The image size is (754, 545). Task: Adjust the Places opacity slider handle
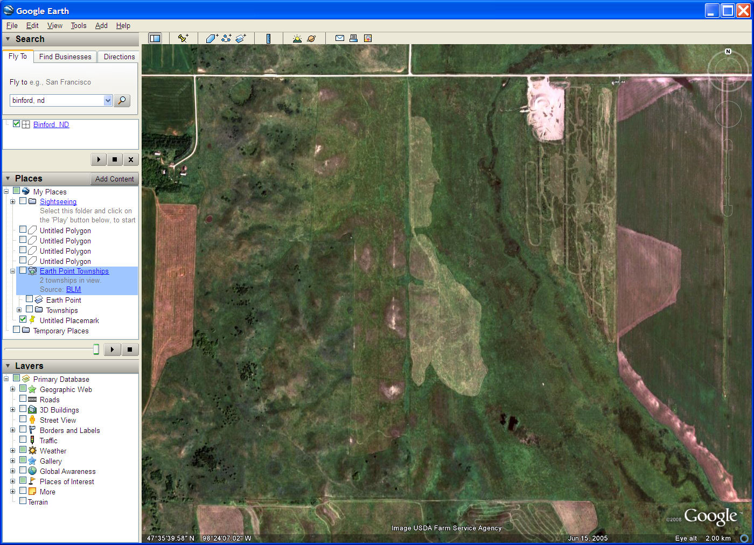click(x=96, y=350)
